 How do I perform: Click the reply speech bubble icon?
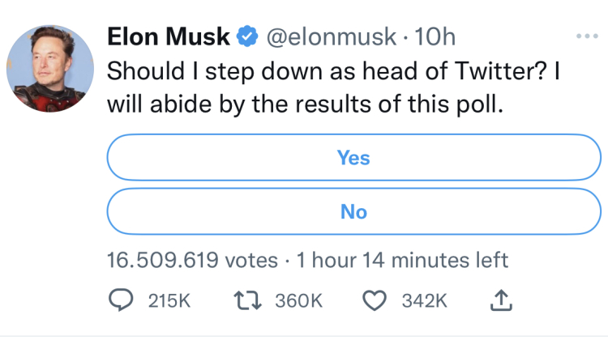[x=120, y=300]
